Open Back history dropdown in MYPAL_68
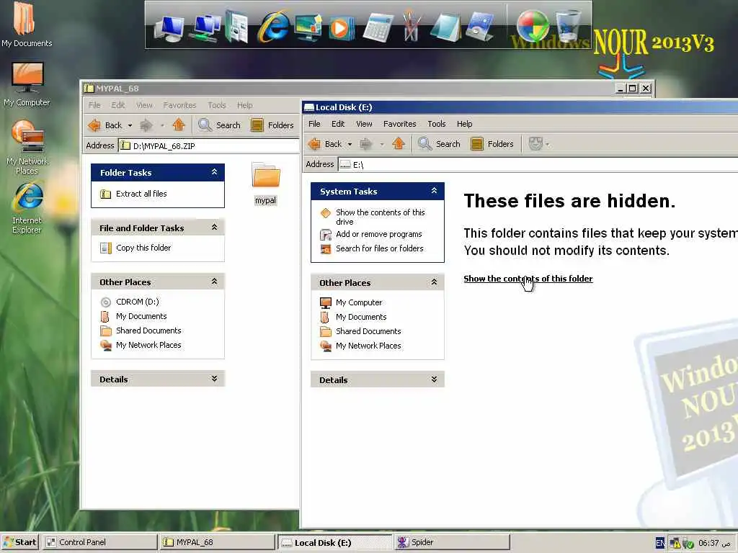The image size is (738, 553). point(130,125)
